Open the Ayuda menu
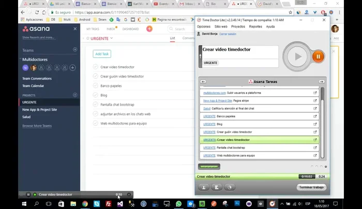The image size is (362, 209). (270, 26)
